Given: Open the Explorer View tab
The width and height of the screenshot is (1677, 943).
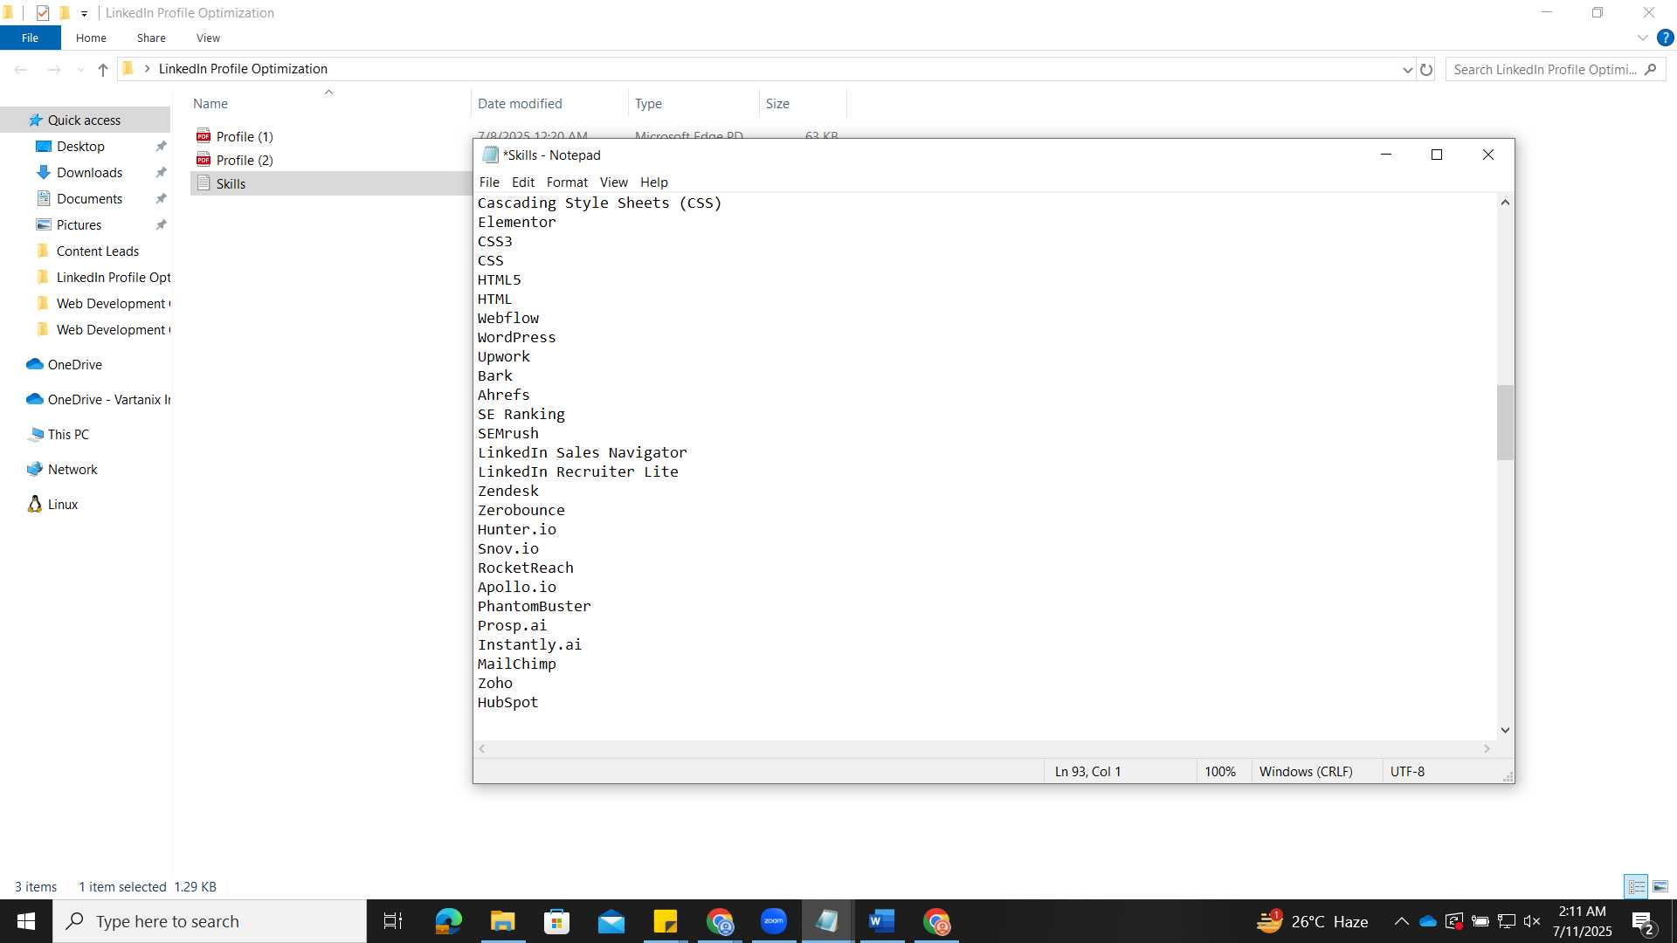Looking at the screenshot, I should (208, 38).
